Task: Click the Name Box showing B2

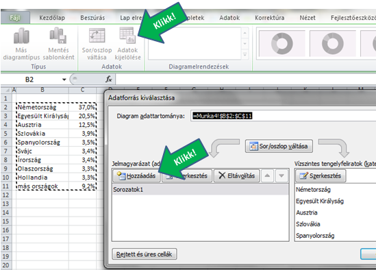Action: pos(30,79)
